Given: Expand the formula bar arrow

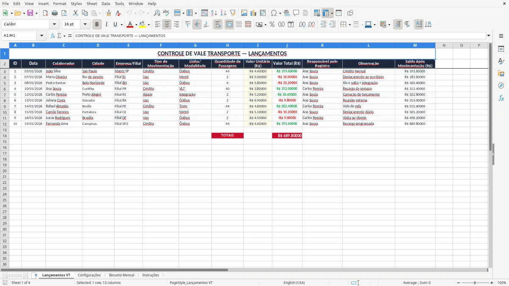Looking at the screenshot, I should tap(489, 36).
